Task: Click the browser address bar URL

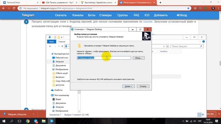Action: click(x=66, y=8)
